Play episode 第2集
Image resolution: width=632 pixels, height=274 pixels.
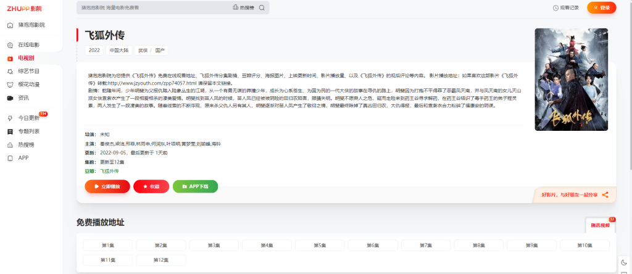click(161, 246)
